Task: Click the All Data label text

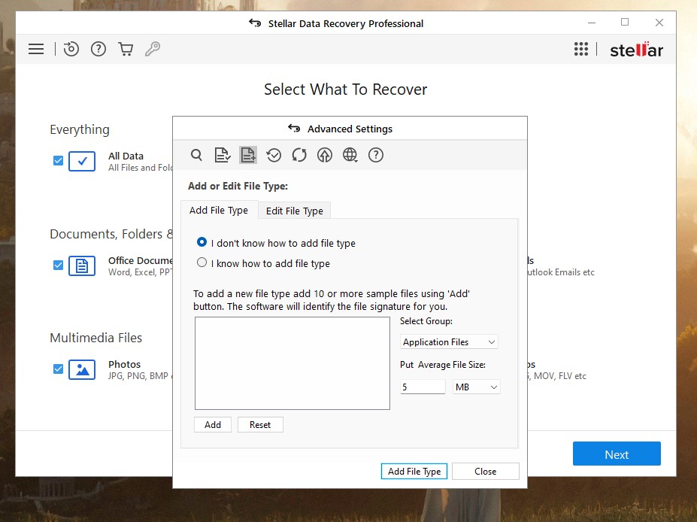Action: coord(126,156)
